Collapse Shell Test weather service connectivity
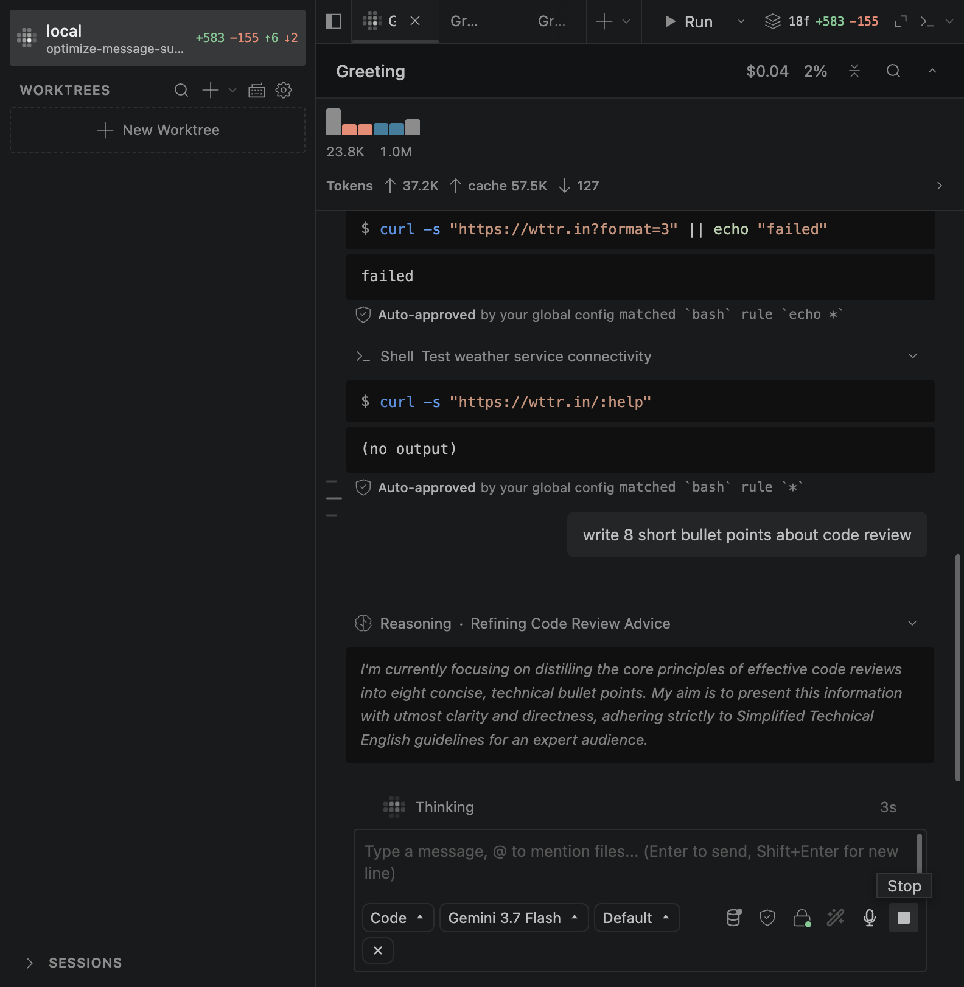This screenshot has width=964, height=987. coord(912,356)
